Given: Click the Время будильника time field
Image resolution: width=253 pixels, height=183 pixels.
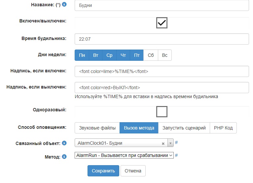Looking at the screenshot, I should [x=162, y=39].
